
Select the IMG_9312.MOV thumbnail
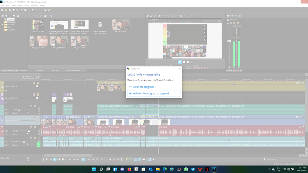pos(59,41)
